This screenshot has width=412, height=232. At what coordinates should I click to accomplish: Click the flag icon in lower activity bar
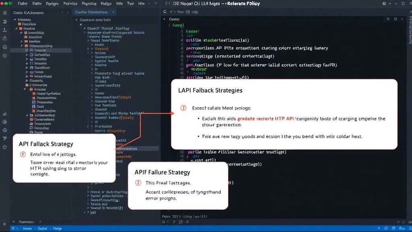(5, 139)
